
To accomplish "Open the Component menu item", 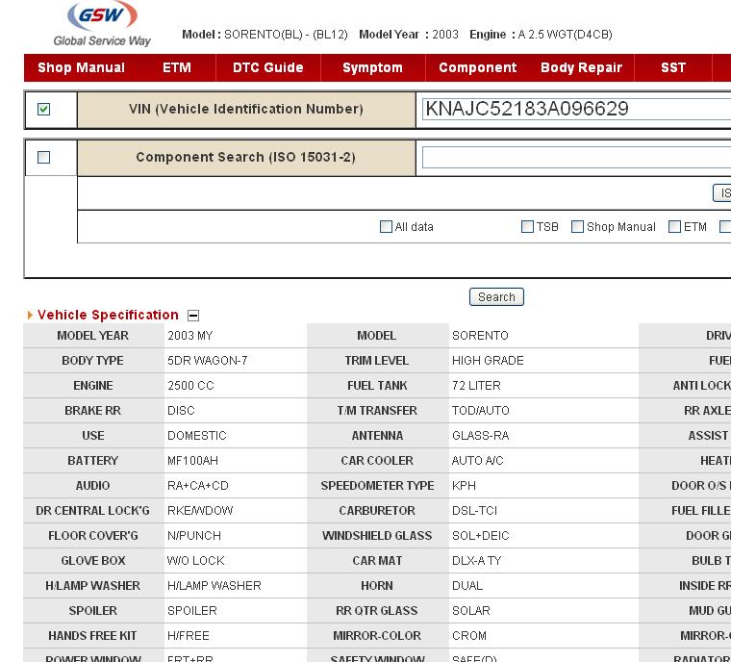I will click(x=477, y=67).
